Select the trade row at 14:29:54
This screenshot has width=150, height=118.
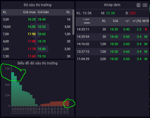(112, 37)
